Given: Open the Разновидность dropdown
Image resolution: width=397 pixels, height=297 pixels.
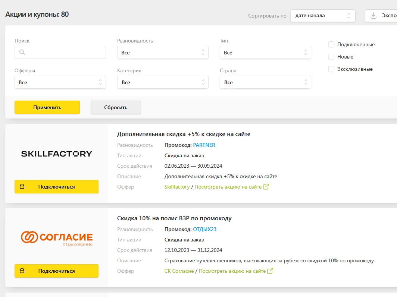Looking at the screenshot, I should tap(163, 53).
